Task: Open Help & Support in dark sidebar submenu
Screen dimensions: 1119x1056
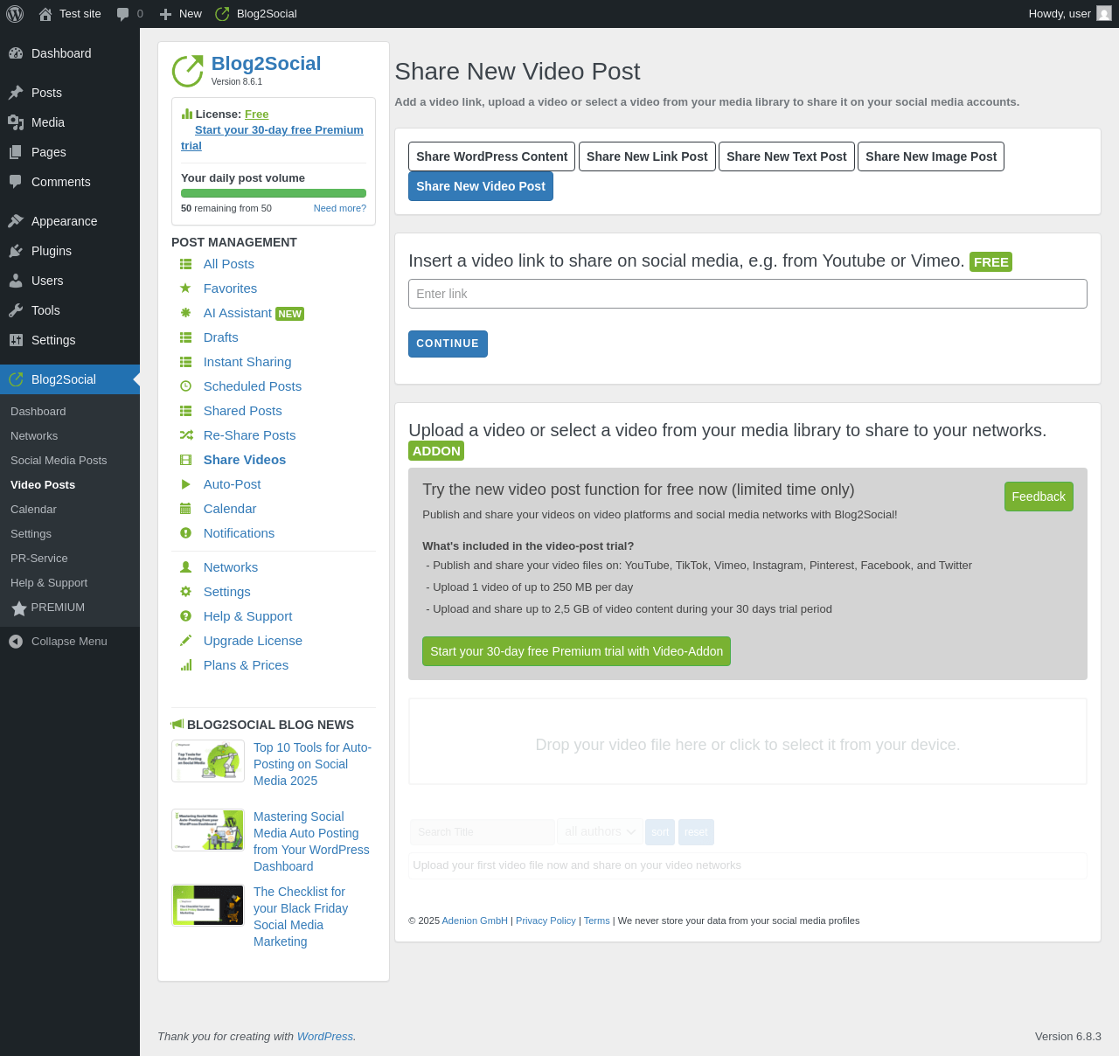Action: (x=49, y=583)
